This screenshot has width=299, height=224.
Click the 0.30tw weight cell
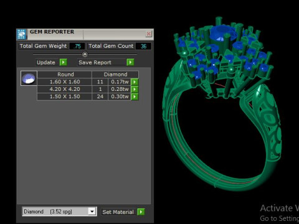coord(120,96)
